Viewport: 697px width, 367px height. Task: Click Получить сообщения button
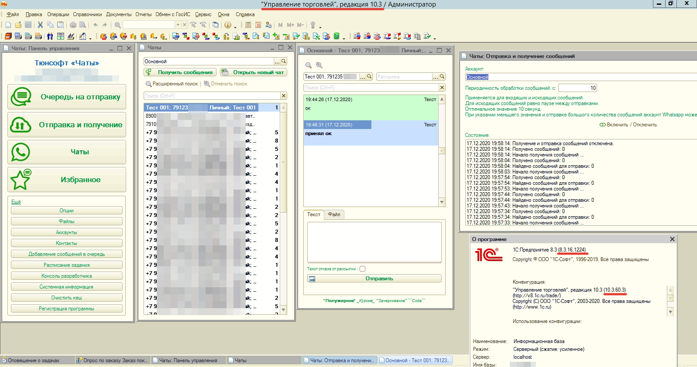click(x=180, y=72)
